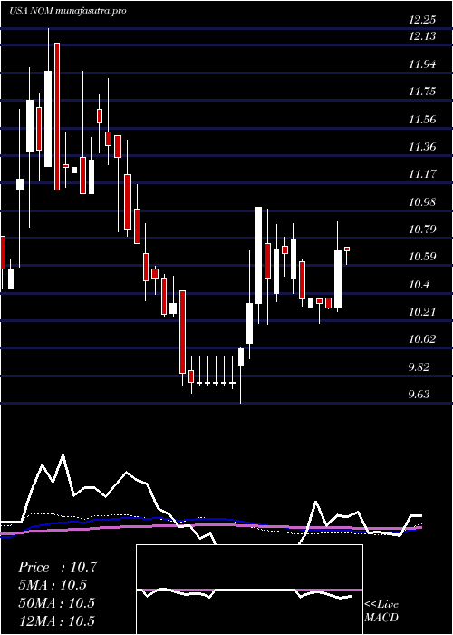453x635 pixels.
Task: Click inside the Live MACD inset box
Action: pos(249,590)
